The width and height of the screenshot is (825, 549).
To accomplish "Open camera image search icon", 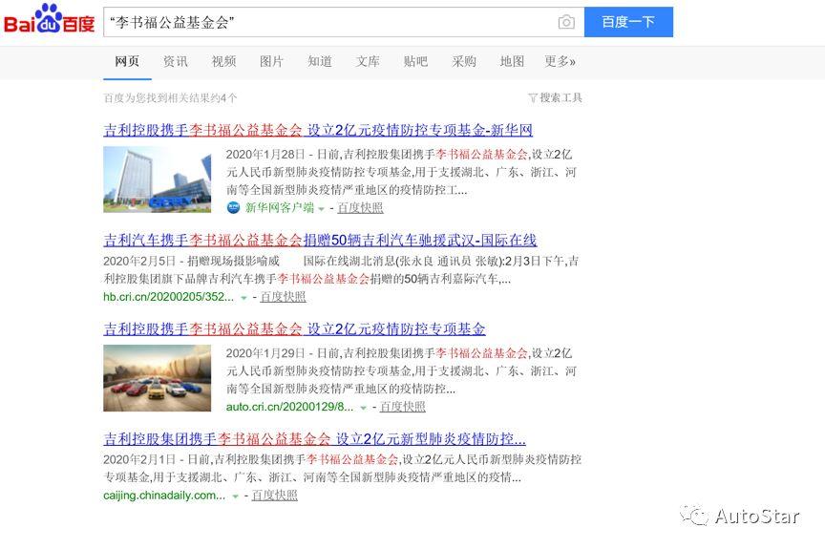I will coord(566,22).
